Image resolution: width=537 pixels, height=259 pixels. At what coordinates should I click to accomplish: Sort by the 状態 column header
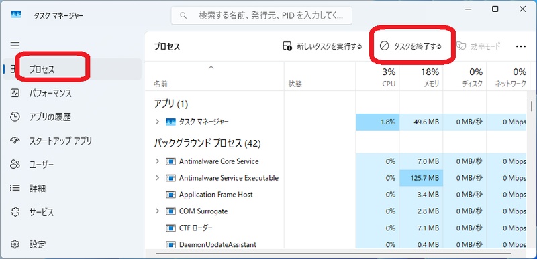pyautogui.click(x=320, y=76)
